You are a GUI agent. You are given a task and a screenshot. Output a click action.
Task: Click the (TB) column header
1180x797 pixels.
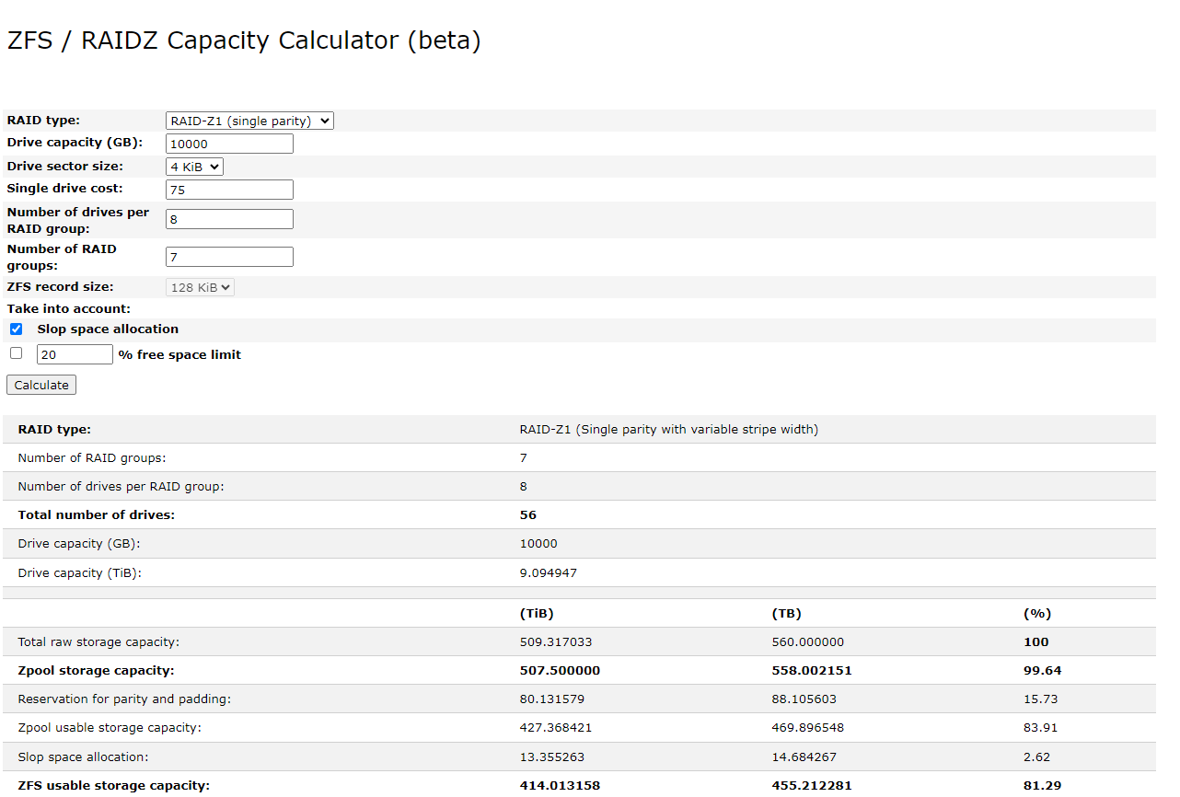(786, 613)
